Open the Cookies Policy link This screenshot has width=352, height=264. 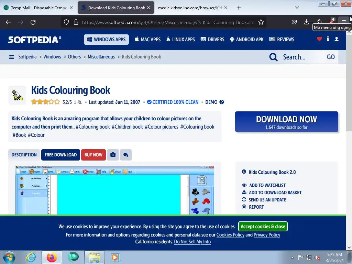click(x=230, y=235)
